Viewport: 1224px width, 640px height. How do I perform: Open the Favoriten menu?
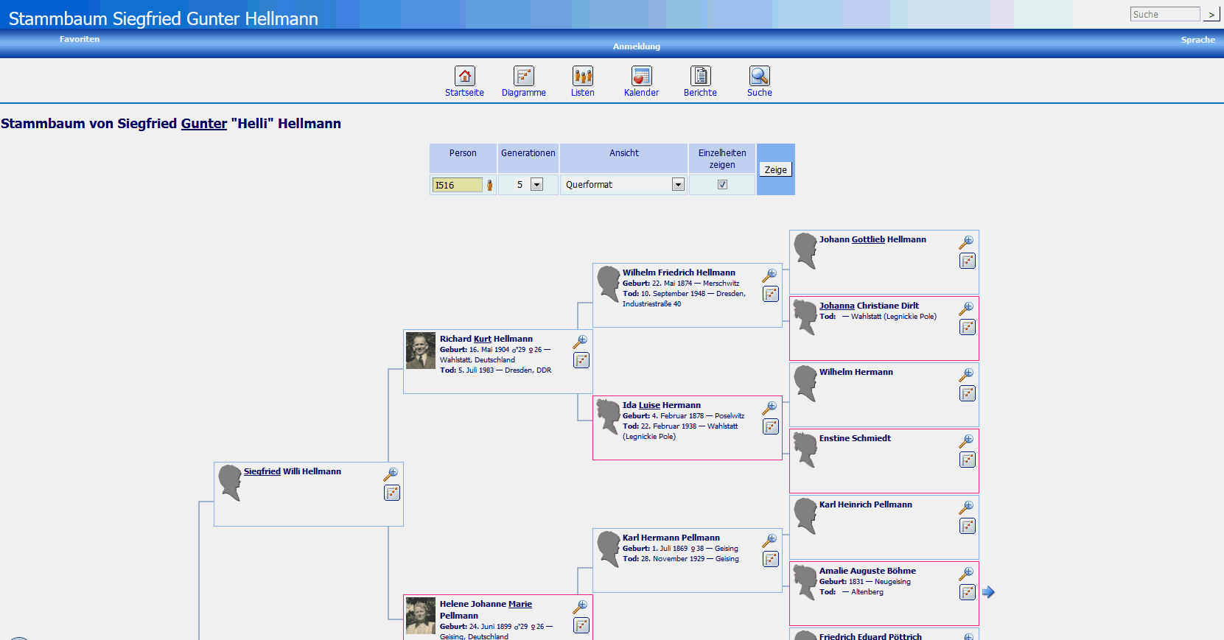80,39
